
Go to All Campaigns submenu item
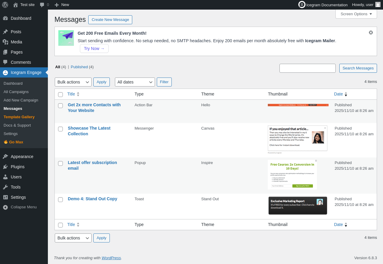point(16,92)
